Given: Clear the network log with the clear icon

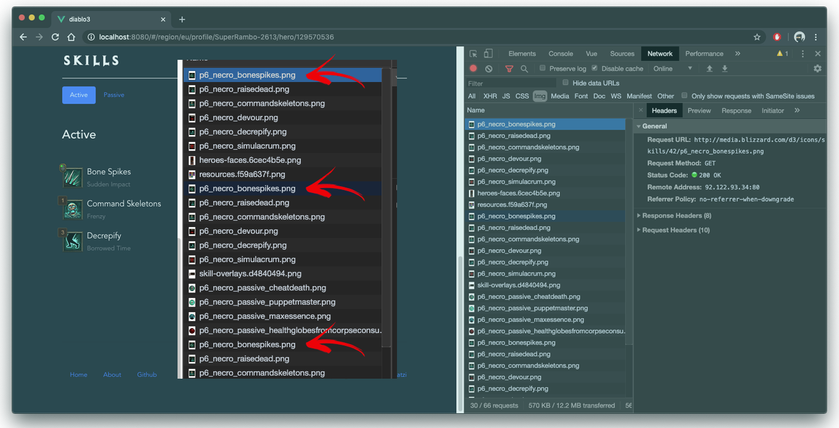Looking at the screenshot, I should (489, 68).
